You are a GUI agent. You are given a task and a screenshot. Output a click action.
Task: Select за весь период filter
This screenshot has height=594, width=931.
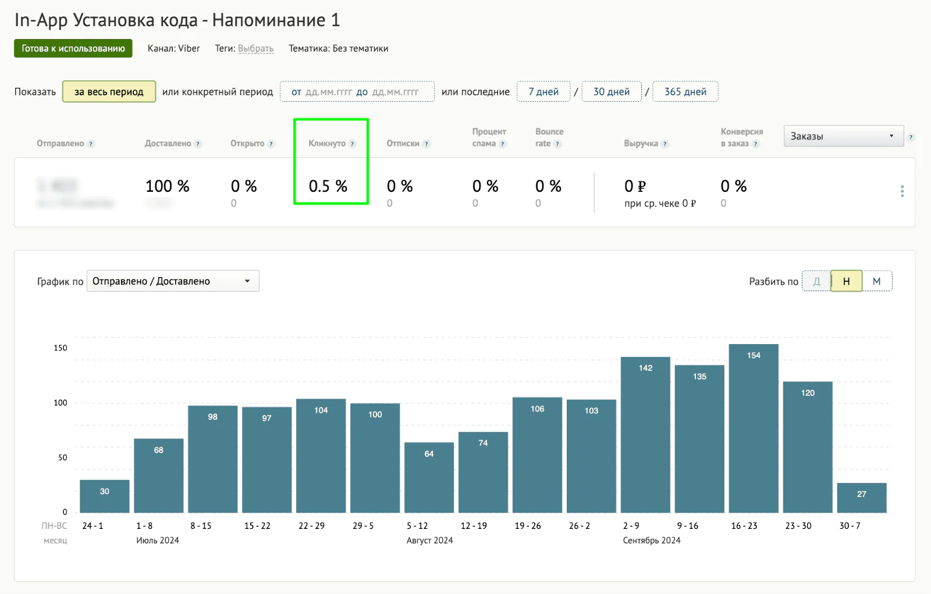[109, 92]
